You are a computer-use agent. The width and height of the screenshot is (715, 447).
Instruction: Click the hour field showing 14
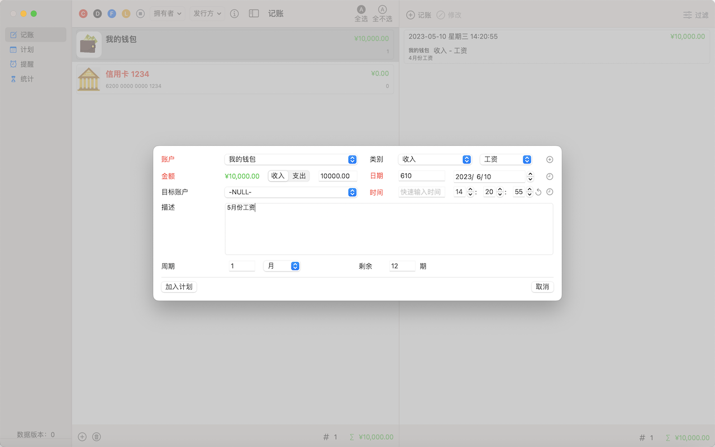click(460, 192)
